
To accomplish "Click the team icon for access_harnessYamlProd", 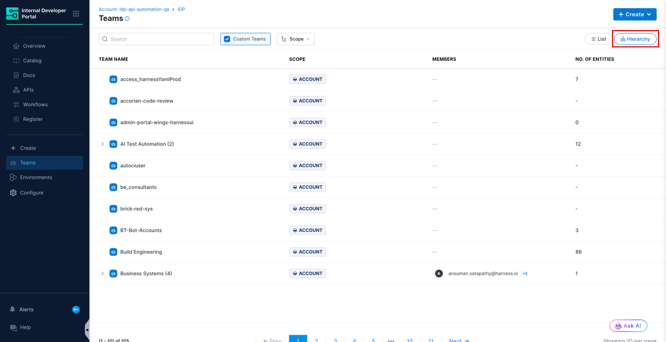I will tap(113, 79).
